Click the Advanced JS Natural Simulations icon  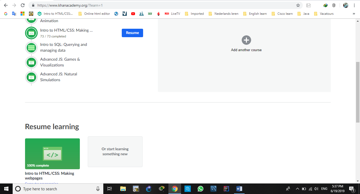coord(31,77)
